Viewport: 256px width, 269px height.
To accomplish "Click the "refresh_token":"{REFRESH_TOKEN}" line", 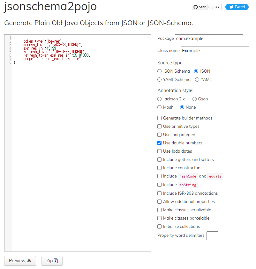I will [x=53, y=52].
